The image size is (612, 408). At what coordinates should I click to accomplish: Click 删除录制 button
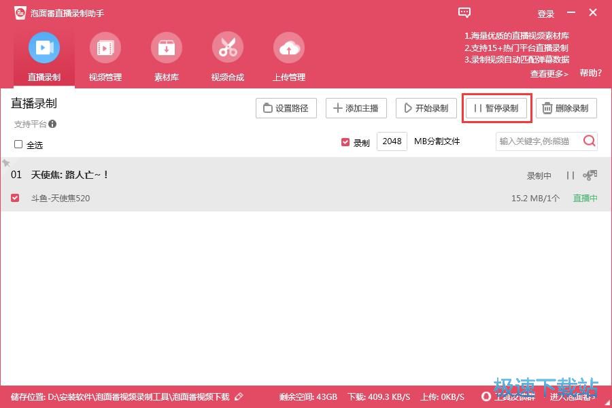[566, 108]
